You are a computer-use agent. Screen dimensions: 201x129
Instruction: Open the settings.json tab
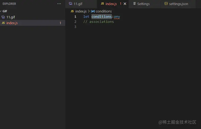178,4
